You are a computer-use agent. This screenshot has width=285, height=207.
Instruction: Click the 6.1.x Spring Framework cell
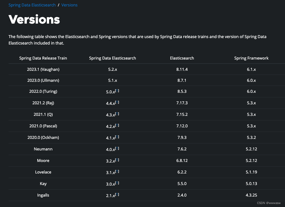[x=251, y=69]
